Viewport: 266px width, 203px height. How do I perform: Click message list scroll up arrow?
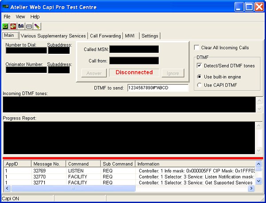tap(258, 164)
